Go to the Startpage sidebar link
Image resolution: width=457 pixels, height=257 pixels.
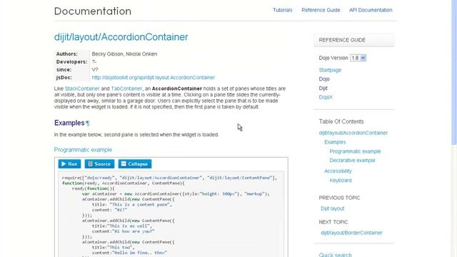[x=330, y=70]
